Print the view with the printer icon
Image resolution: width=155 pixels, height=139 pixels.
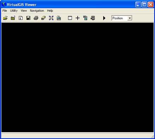36,18
